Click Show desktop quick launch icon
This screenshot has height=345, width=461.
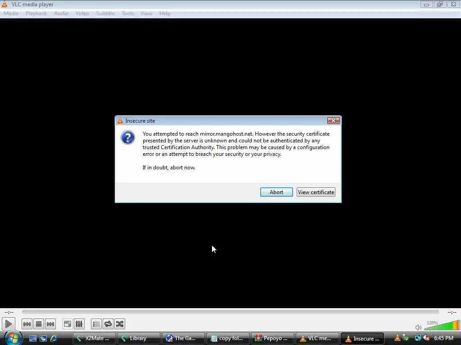[x=32, y=338]
